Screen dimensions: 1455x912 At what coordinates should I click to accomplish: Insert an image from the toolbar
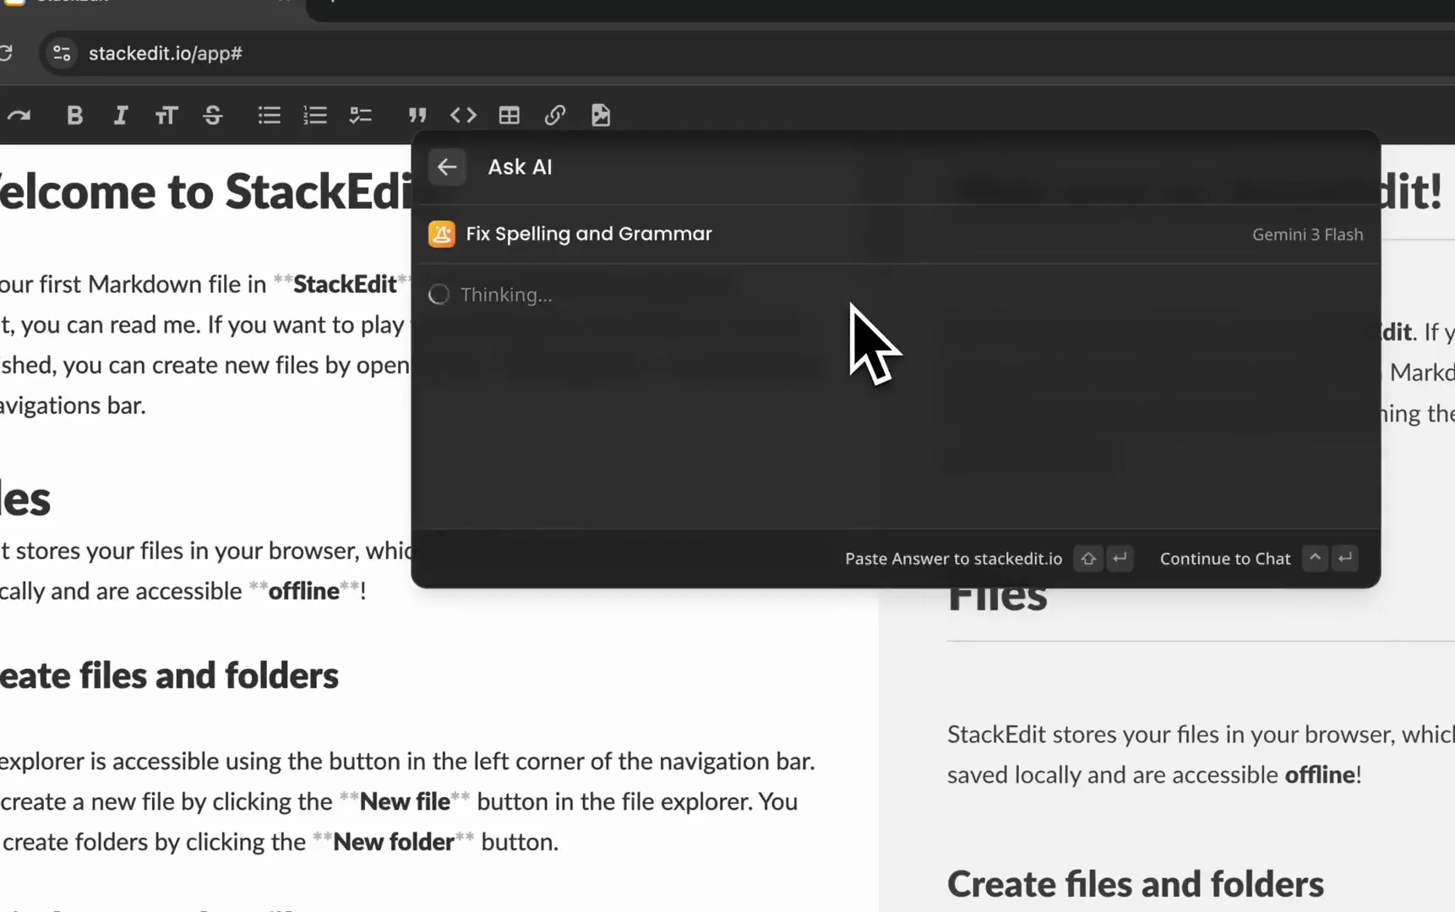(601, 116)
